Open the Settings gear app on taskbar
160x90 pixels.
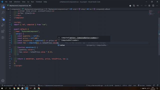click(34, 88)
